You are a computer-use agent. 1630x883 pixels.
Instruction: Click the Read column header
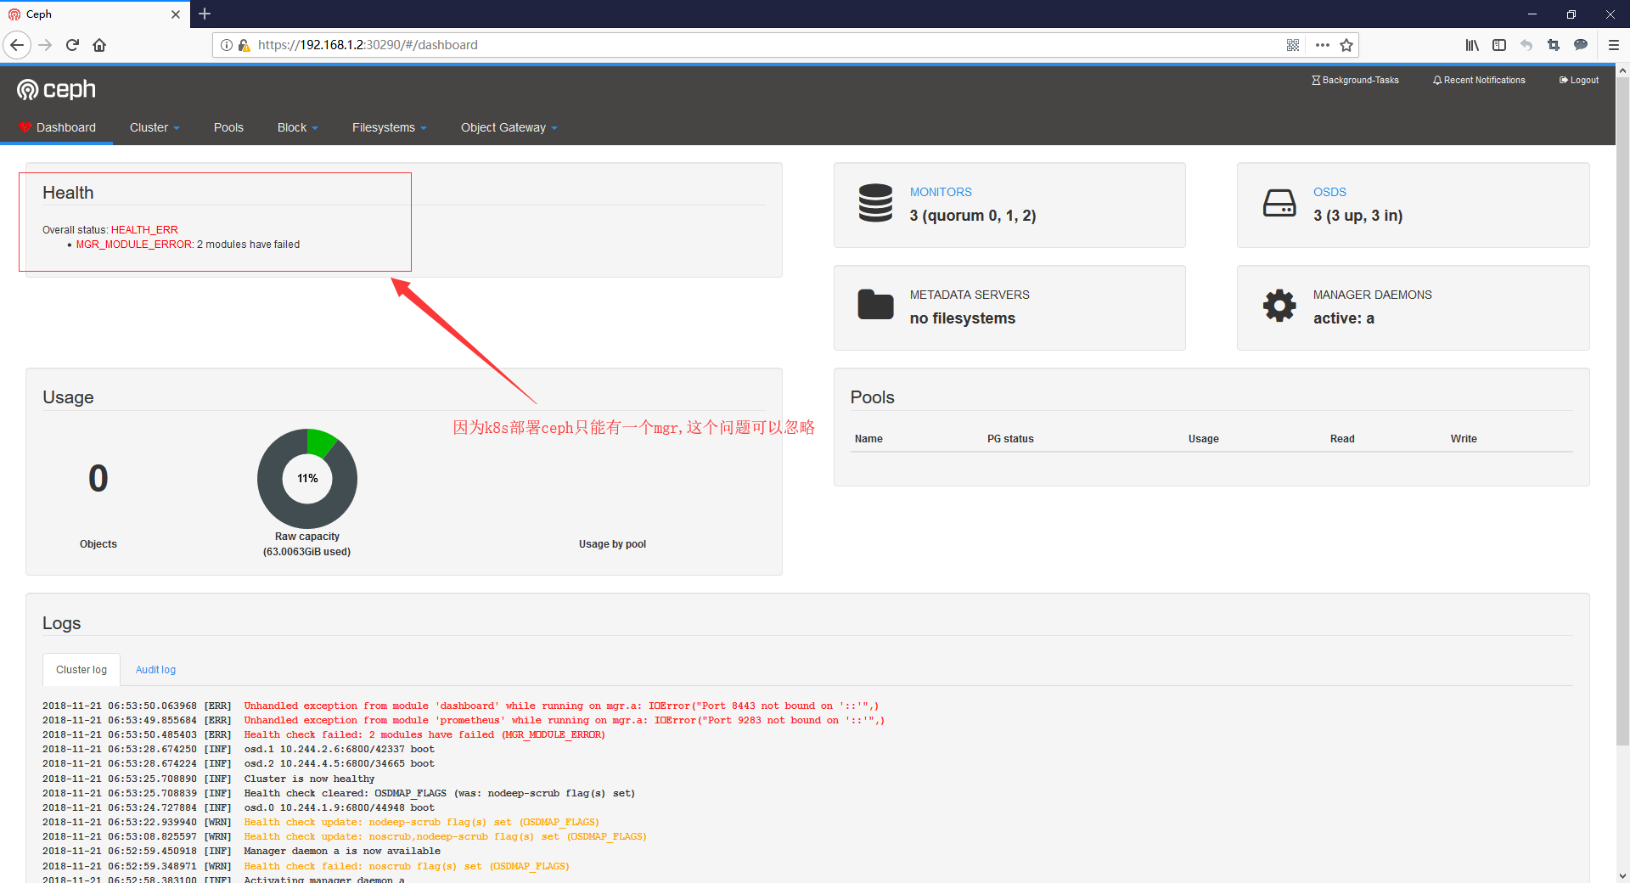[1342, 439]
